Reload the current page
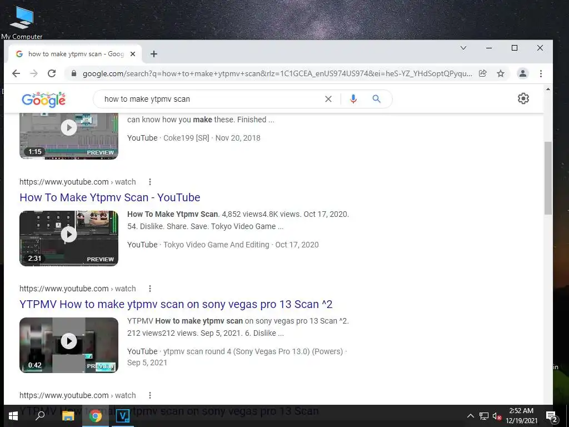 pyautogui.click(x=52, y=74)
